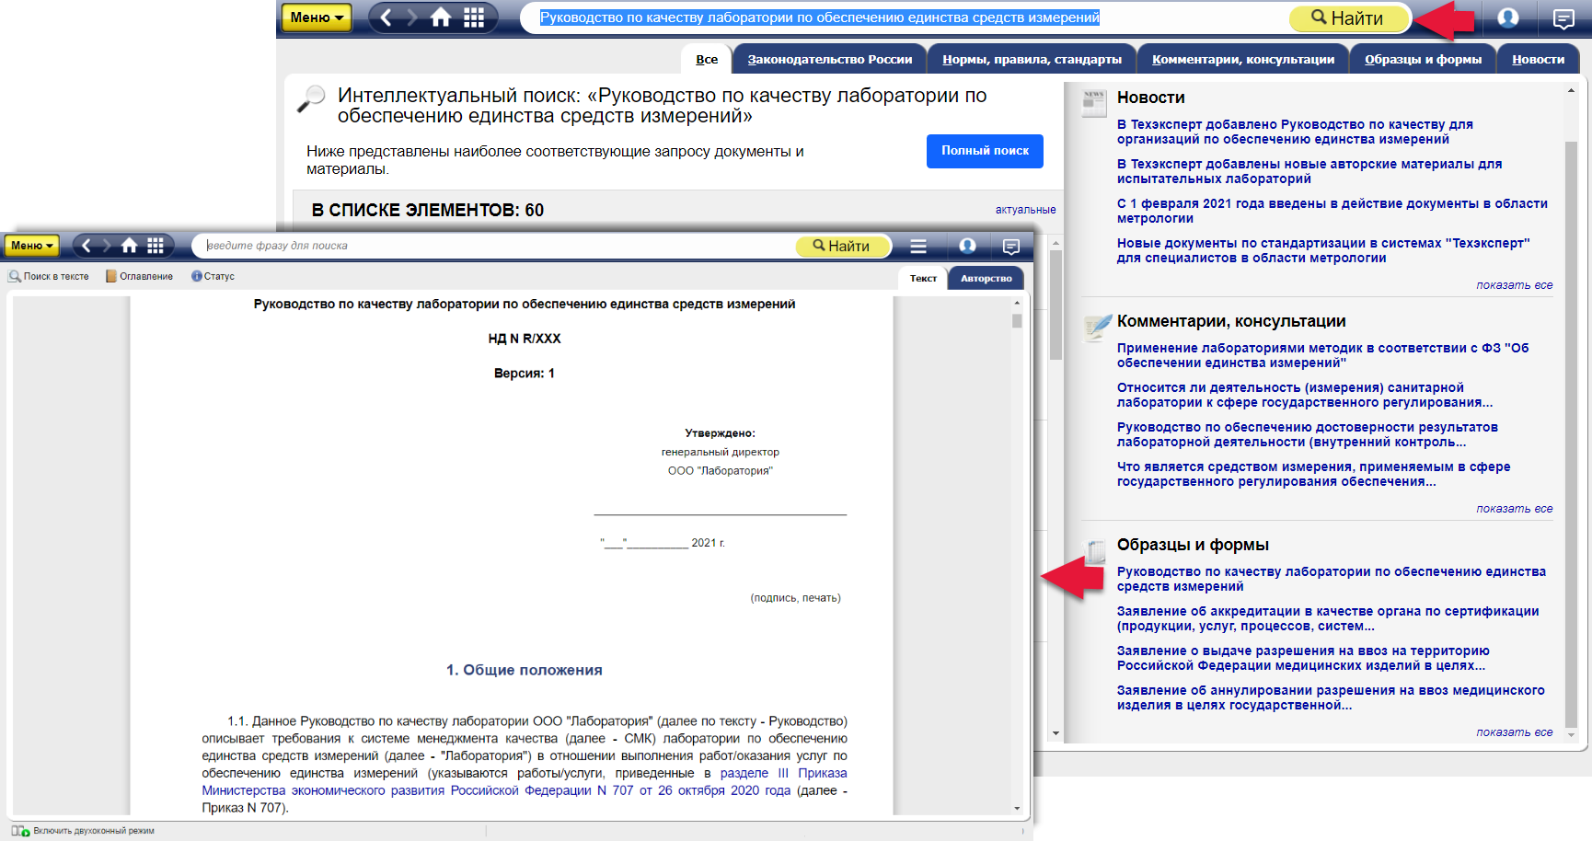This screenshot has width=1592, height=841.
Task: Open Заявление об аннулировании разрешения link
Action: (x=1331, y=697)
